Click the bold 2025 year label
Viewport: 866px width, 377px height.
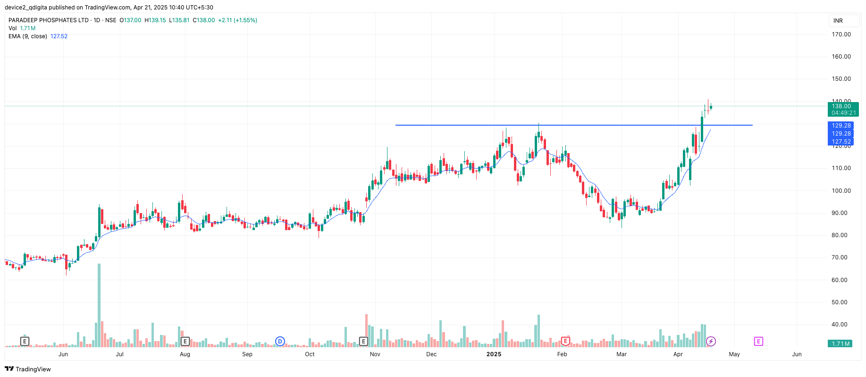[x=494, y=354]
